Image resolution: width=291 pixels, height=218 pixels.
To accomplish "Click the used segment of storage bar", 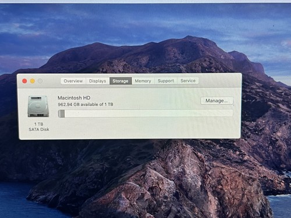I will (x=62, y=113).
